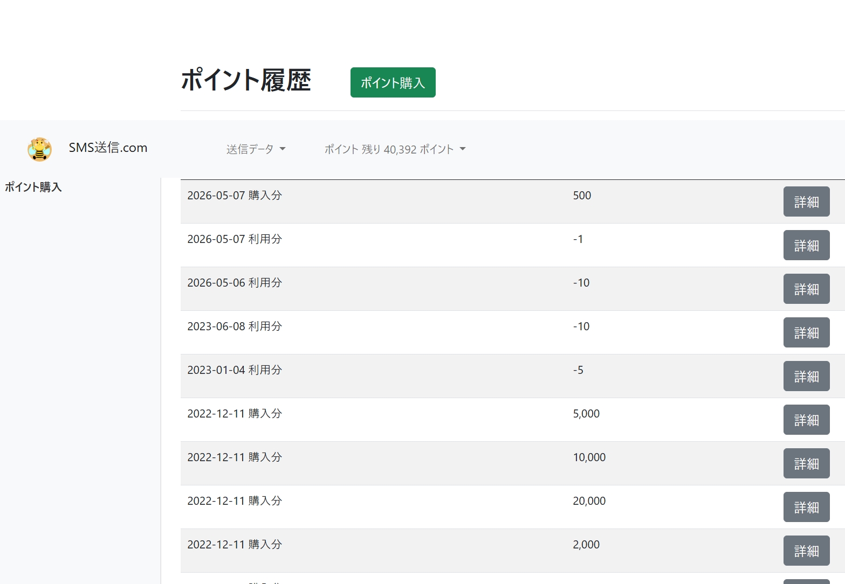
Task: Open ポイント 残り 40,392 ポイント dropdown
Action: pos(395,149)
